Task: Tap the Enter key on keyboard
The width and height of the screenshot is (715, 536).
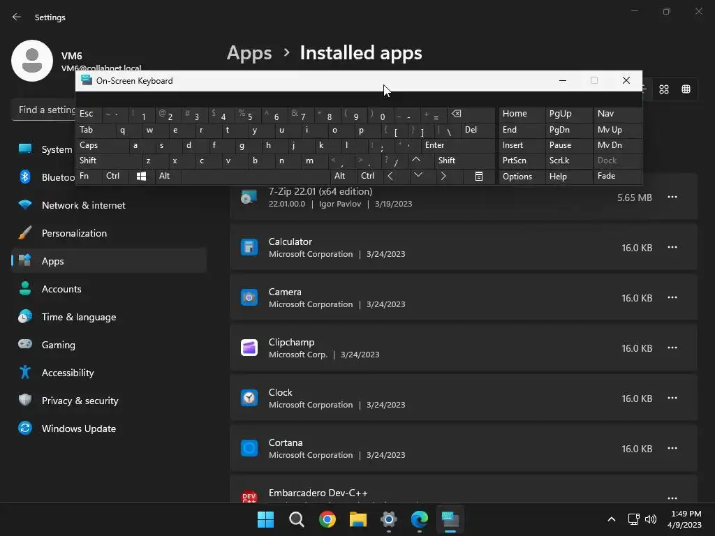Action: 458,145
